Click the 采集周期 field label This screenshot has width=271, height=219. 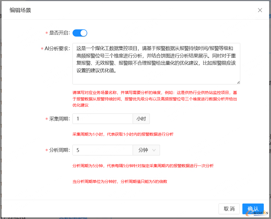[x=59, y=119]
